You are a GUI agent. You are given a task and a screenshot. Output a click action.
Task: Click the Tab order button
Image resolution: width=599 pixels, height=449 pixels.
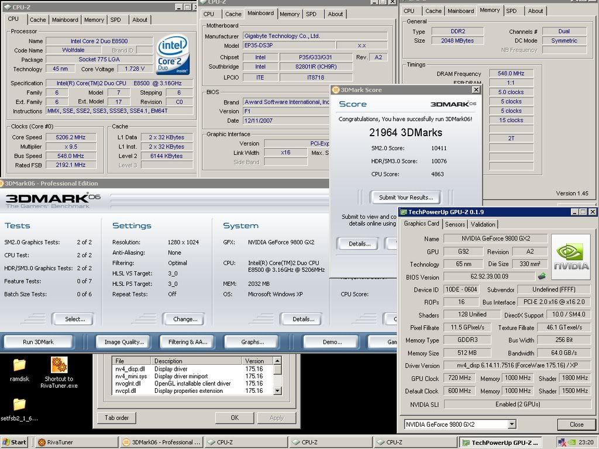tap(116, 417)
